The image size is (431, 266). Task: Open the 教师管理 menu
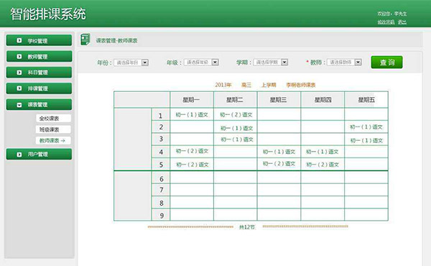coord(39,56)
